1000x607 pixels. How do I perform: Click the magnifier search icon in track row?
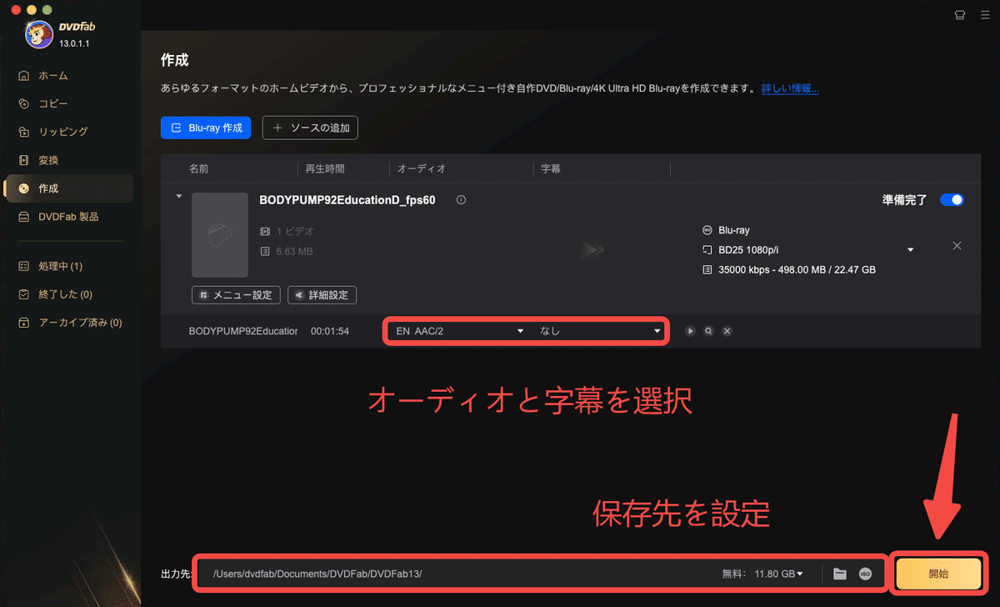(x=708, y=331)
